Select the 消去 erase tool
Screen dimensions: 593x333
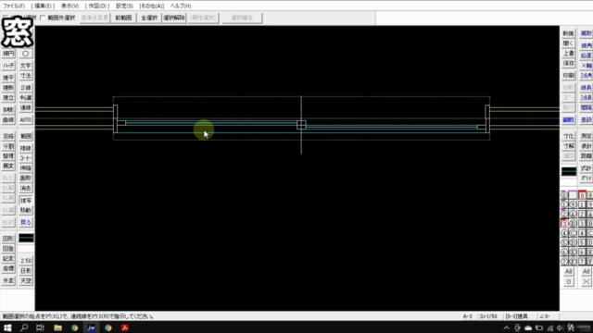26,188
